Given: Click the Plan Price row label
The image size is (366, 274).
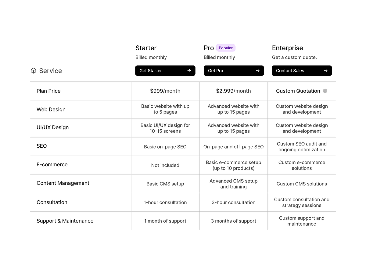Looking at the screenshot, I should (48, 91).
